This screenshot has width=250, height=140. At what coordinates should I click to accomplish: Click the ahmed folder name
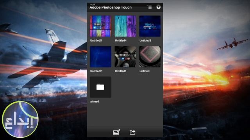95,101
